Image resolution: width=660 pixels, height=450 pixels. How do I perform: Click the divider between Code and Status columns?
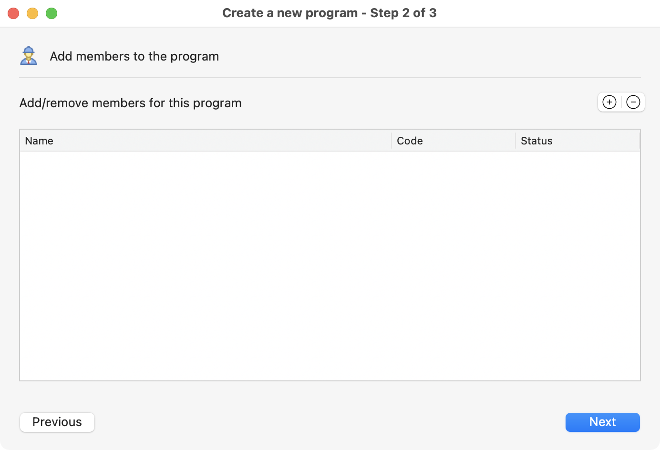(x=516, y=141)
